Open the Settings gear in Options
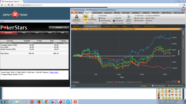This screenshot has width=186, height=104. click(102, 18)
